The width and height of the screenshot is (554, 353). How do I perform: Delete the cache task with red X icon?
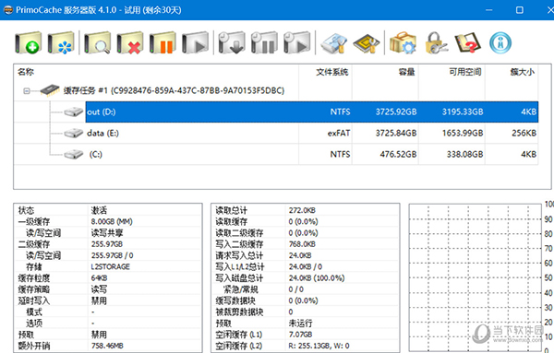click(130, 43)
